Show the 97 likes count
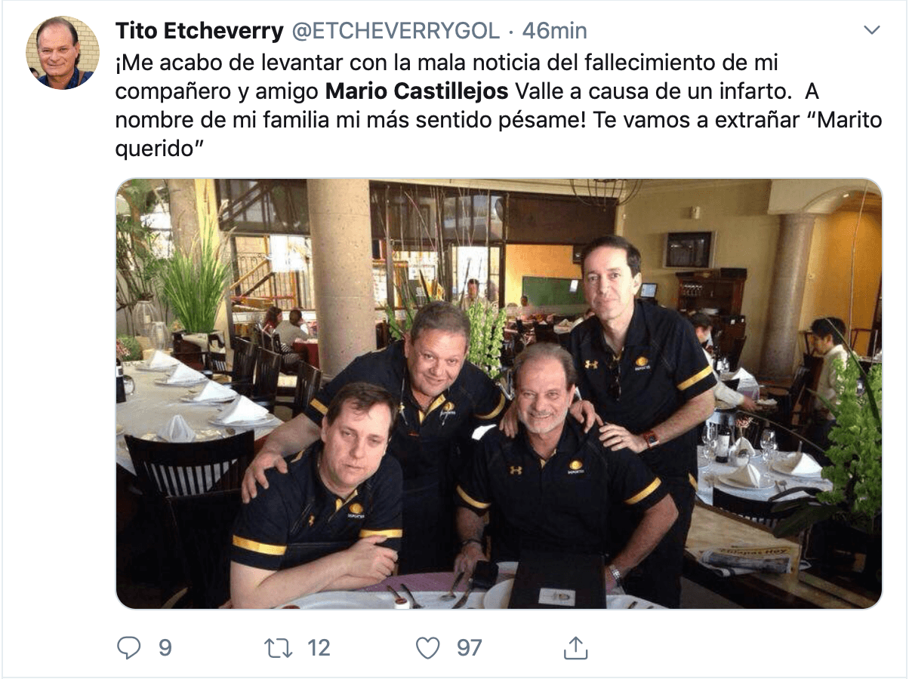The image size is (909, 679). (470, 647)
